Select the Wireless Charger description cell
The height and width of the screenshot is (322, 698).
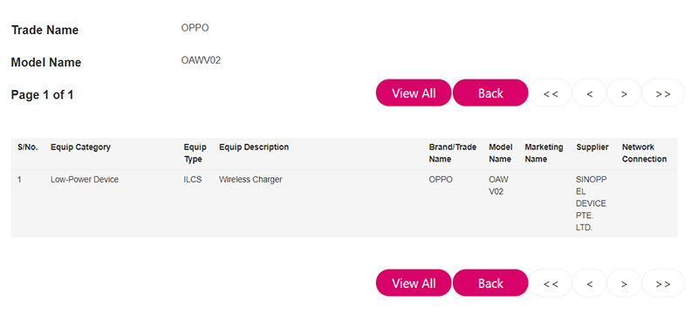pos(250,180)
